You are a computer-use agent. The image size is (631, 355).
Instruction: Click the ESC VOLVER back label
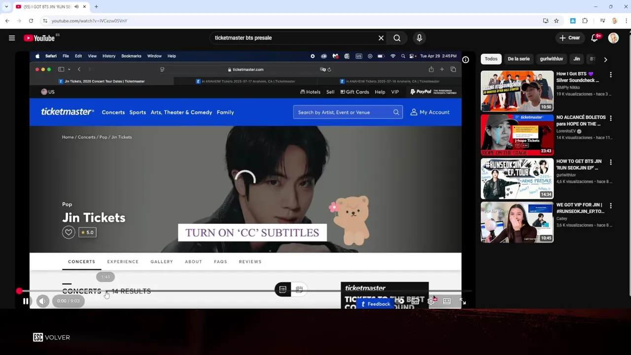tap(51, 337)
